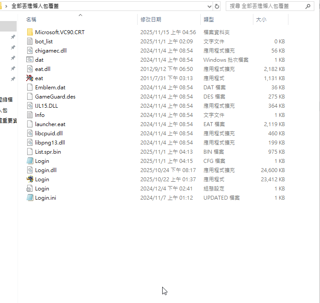The image size is (320, 303).
Task: Click the libpng13.dll file icon
Action: 30,142
